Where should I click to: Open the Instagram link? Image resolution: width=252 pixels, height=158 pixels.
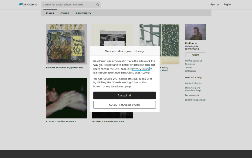point(190,71)
